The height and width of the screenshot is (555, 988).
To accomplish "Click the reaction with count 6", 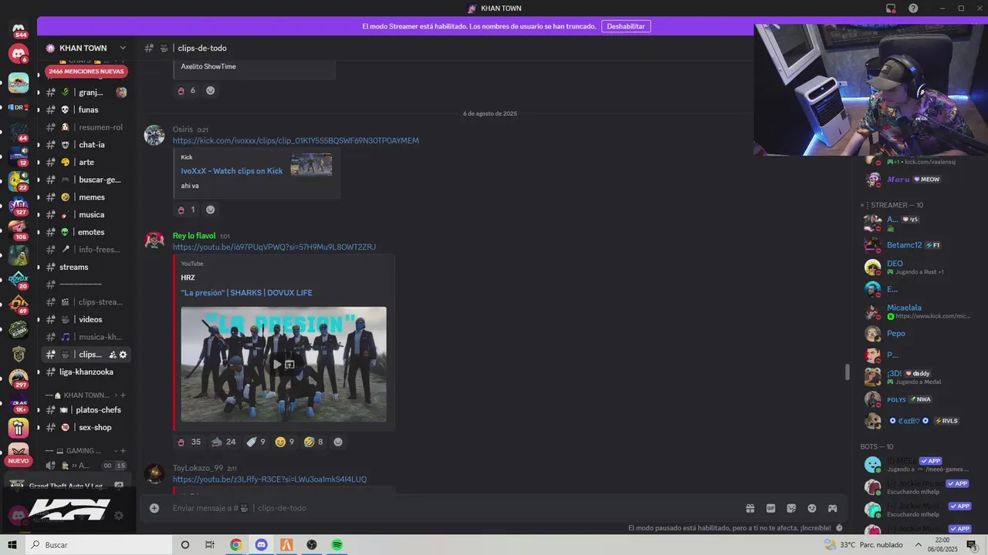I will (x=187, y=90).
